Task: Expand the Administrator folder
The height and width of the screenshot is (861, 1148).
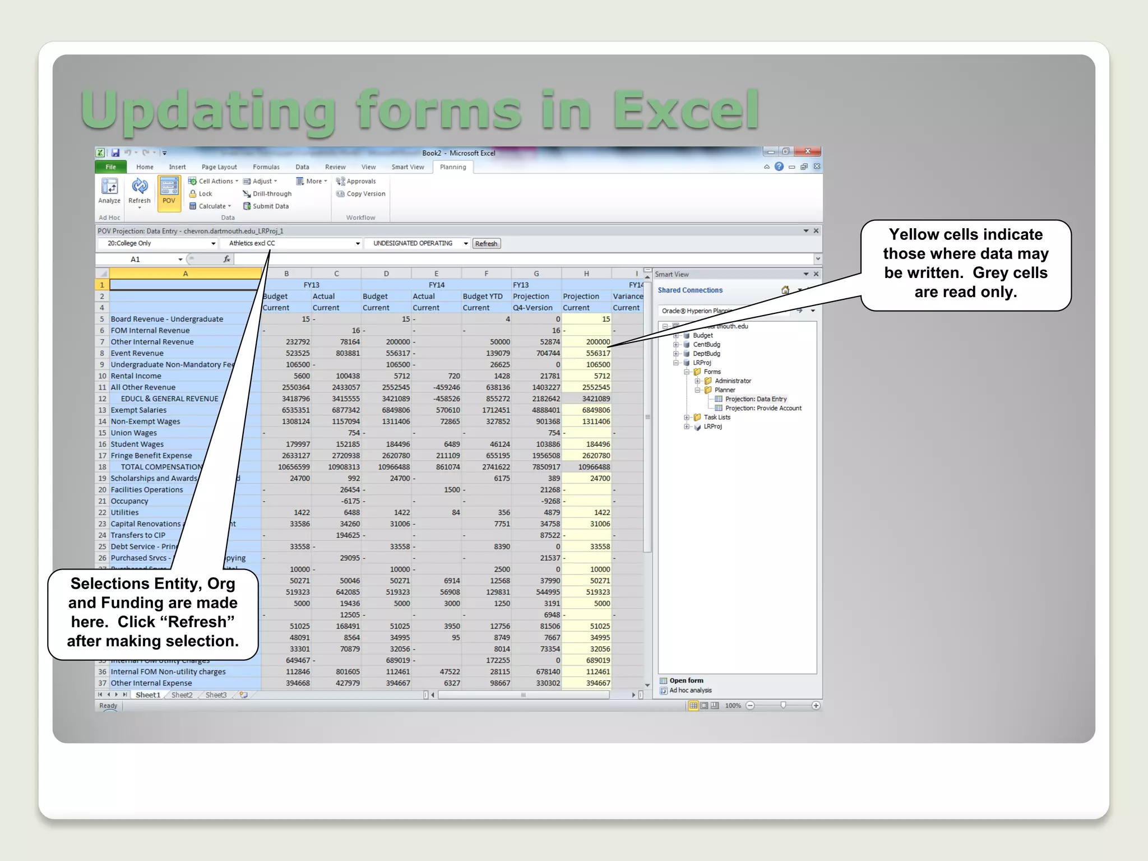Action: [697, 381]
